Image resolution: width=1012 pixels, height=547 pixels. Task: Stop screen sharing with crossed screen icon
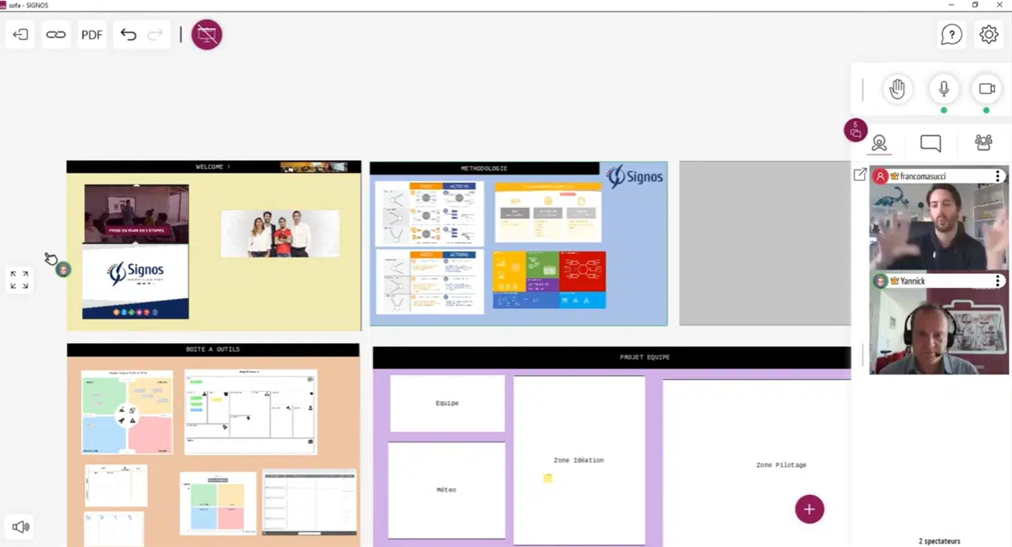207,35
